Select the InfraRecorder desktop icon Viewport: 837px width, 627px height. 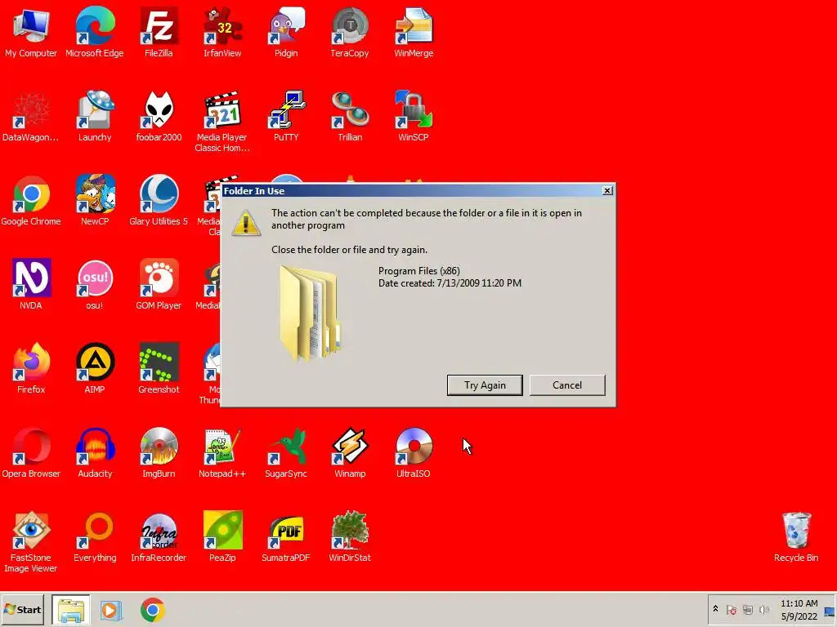[159, 537]
